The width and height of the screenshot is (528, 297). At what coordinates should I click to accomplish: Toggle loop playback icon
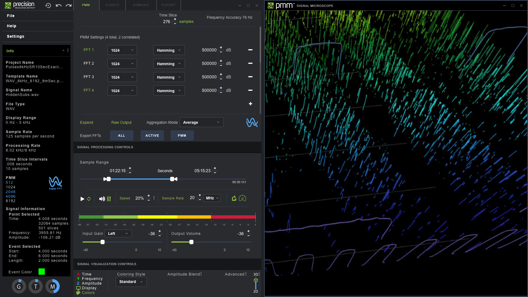click(x=89, y=199)
